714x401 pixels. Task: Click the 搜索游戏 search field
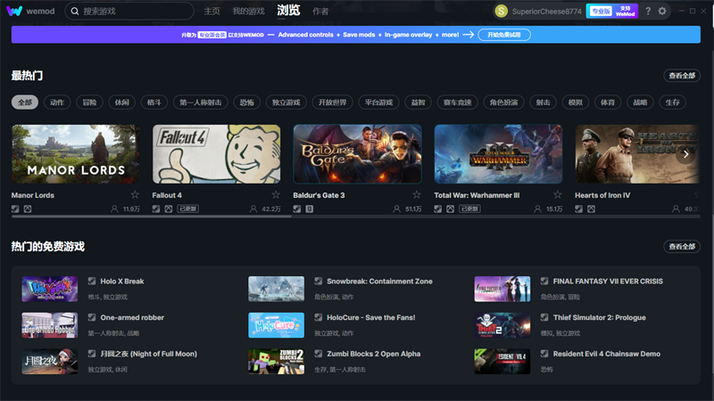129,11
